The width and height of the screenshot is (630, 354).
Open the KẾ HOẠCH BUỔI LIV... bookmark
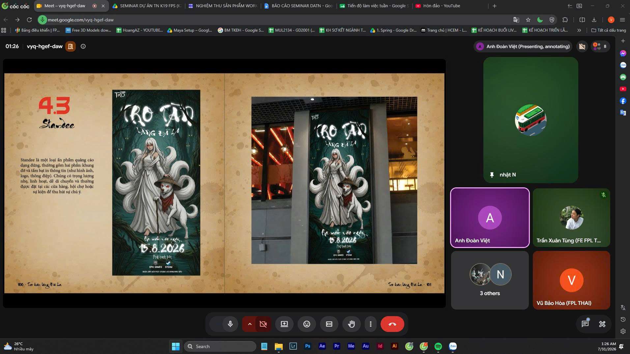pyautogui.click(x=494, y=30)
